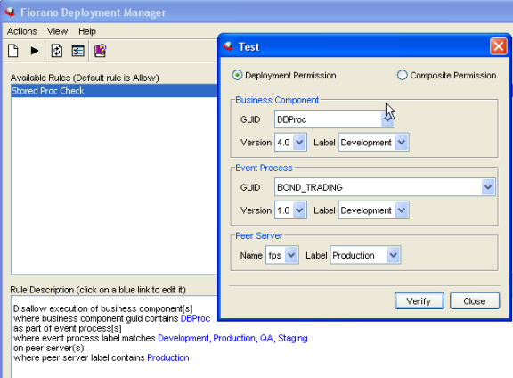Click the refresh document toolbar icon
This screenshot has width=513, height=378.
pos(57,51)
